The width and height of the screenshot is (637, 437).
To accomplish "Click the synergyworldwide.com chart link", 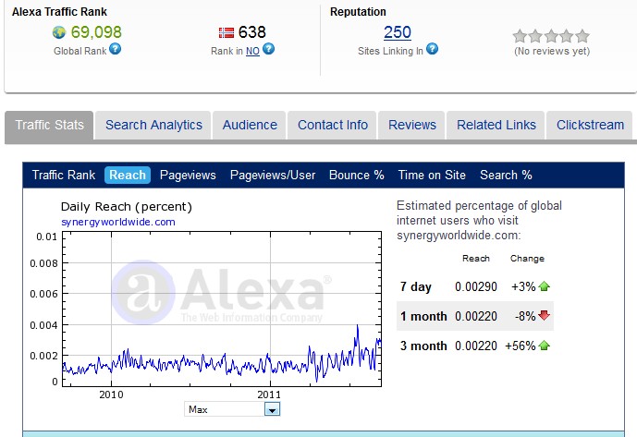I will 117,222.
